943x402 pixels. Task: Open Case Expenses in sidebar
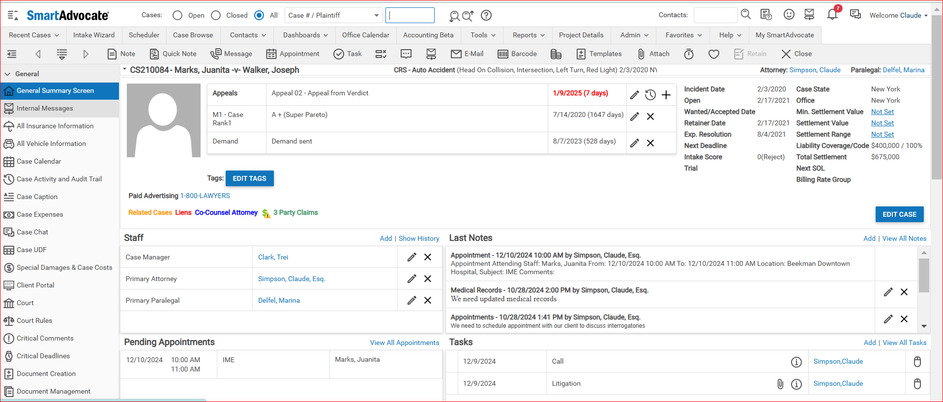click(x=59, y=214)
